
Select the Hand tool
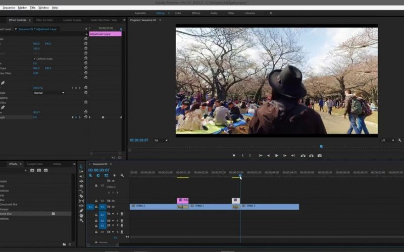81,216
